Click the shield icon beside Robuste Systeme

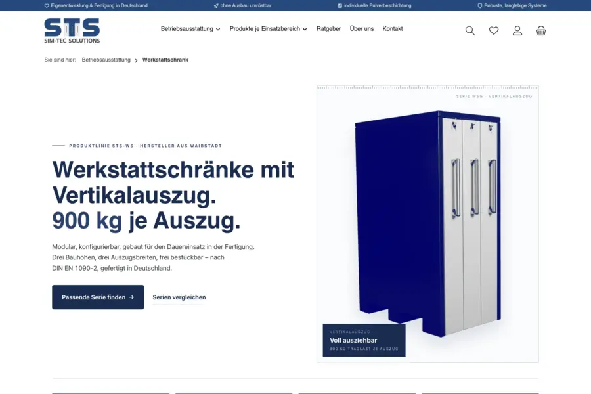[480, 6]
